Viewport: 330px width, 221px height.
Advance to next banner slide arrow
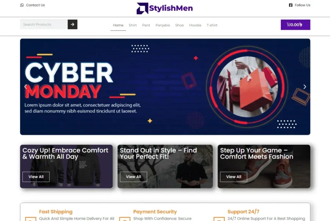coord(304,87)
